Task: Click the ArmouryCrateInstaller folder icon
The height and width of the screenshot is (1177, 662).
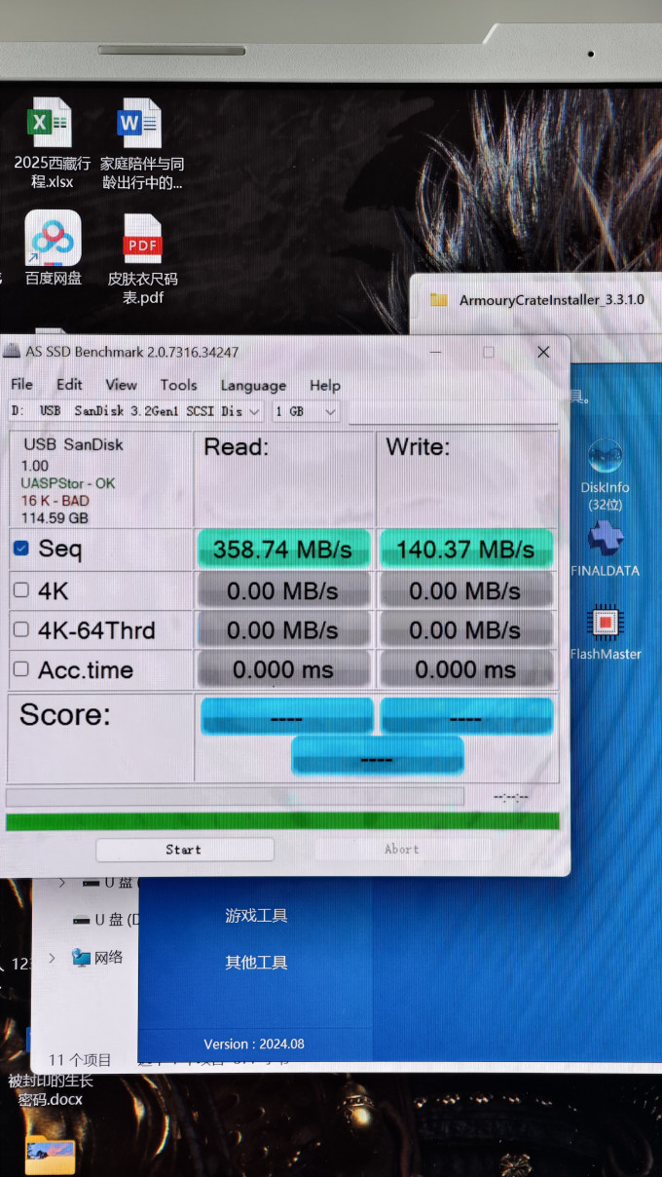Action: [x=439, y=300]
